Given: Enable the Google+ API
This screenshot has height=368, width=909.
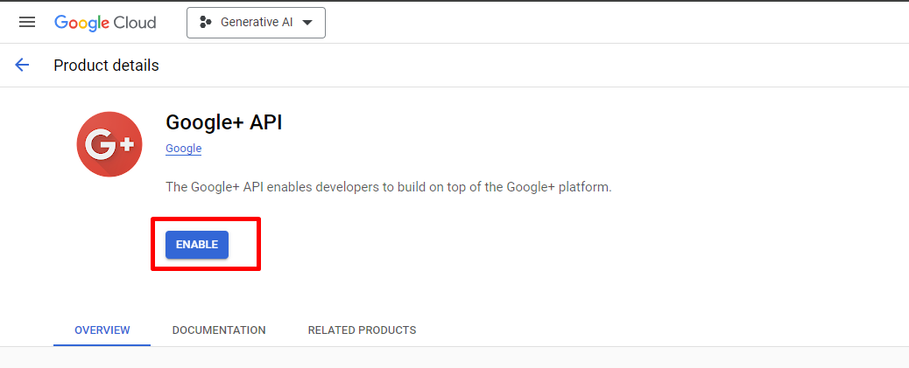Looking at the screenshot, I should pos(197,245).
